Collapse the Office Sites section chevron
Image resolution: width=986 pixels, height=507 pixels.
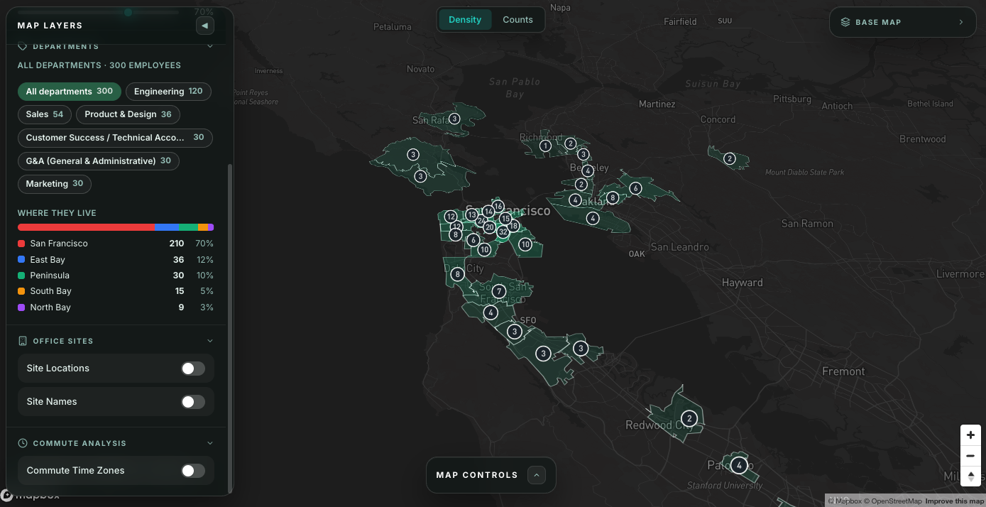point(209,341)
